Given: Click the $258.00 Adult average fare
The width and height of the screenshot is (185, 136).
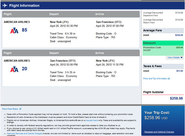Looking at the screenshot, I should tap(179, 35).
